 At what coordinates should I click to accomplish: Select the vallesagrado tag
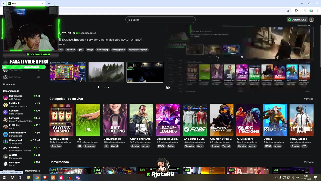point(118,50)
